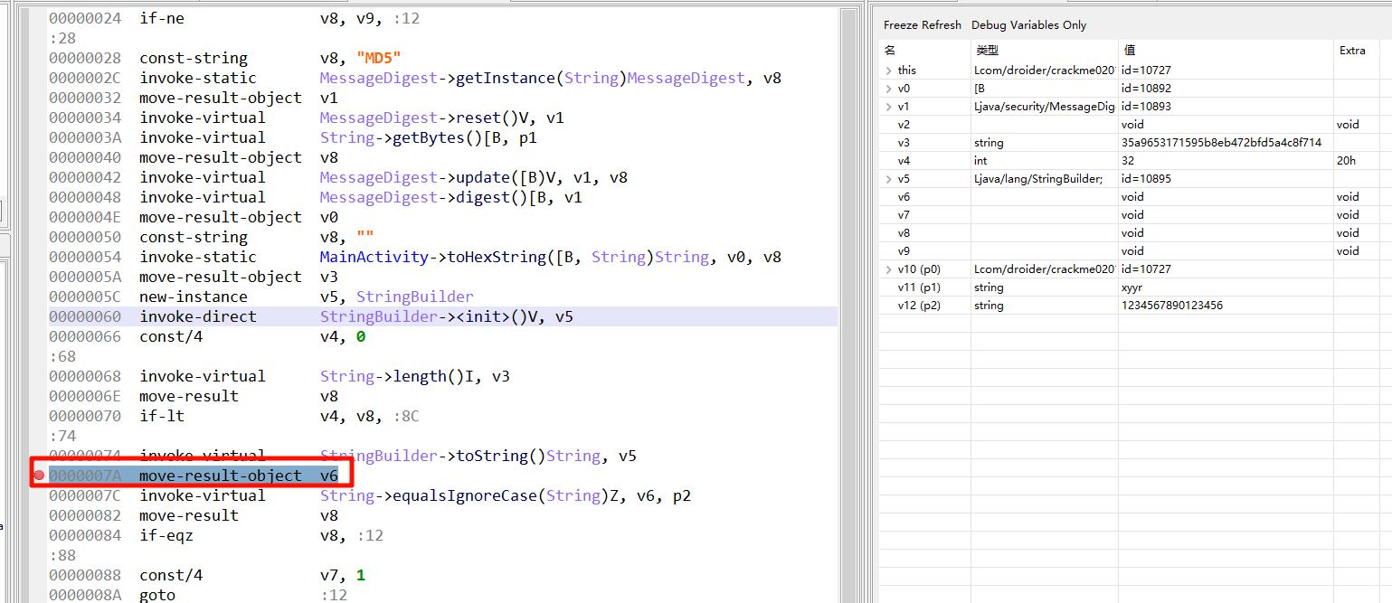Image resolution: width=1392 pixels, height=603 pixels.
Task: Select const/4 v4, 0 line
Action: 443,336
